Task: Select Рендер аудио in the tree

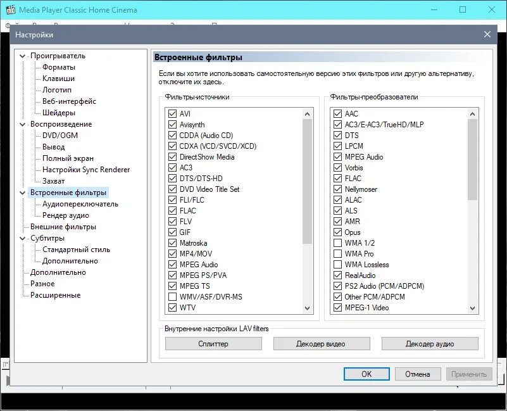Action: coord(66,215)
